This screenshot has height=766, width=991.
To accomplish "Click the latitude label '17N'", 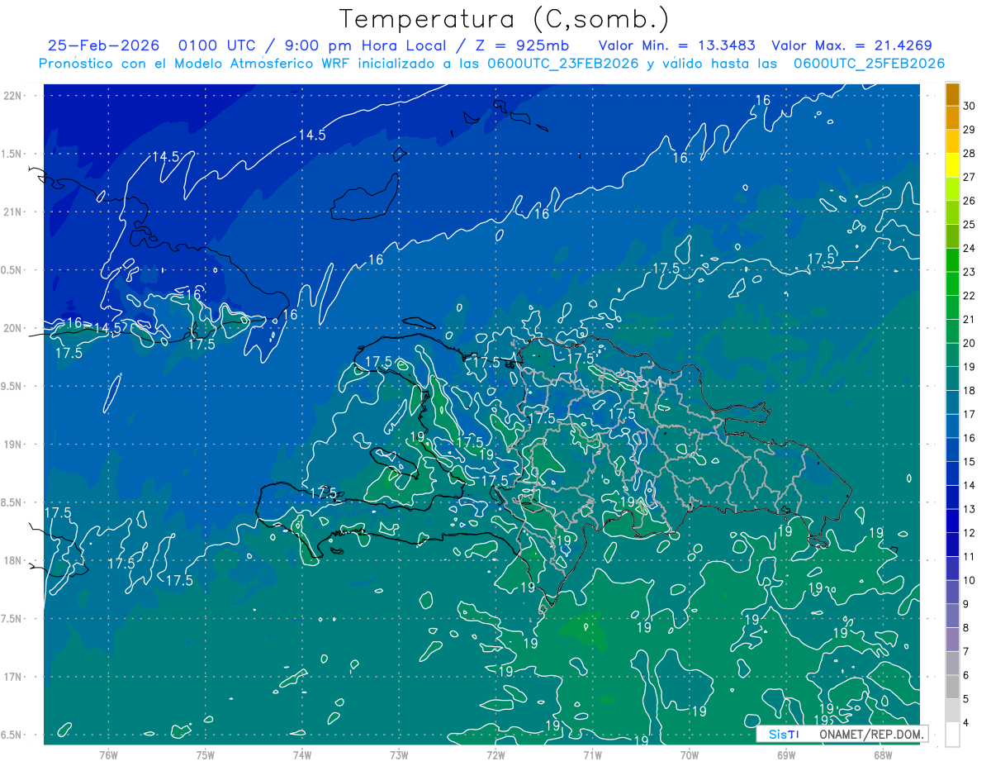I will coord(13,677).
